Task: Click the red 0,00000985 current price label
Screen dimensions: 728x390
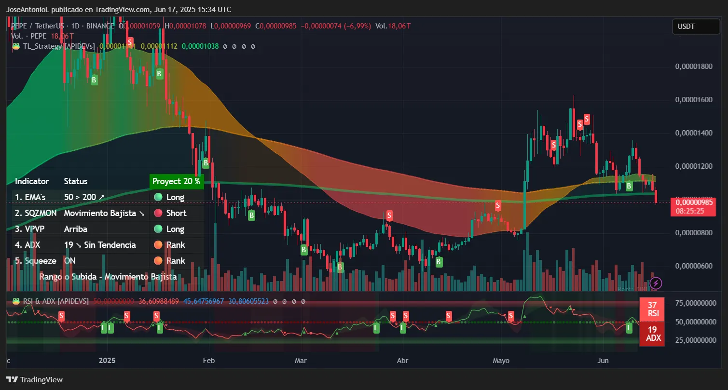Action: pyautogui.click(x=693, y=202)
